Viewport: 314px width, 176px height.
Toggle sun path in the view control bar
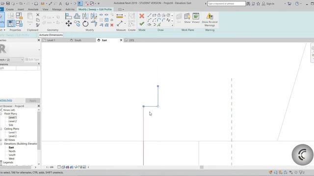click(x=68, y=167)
